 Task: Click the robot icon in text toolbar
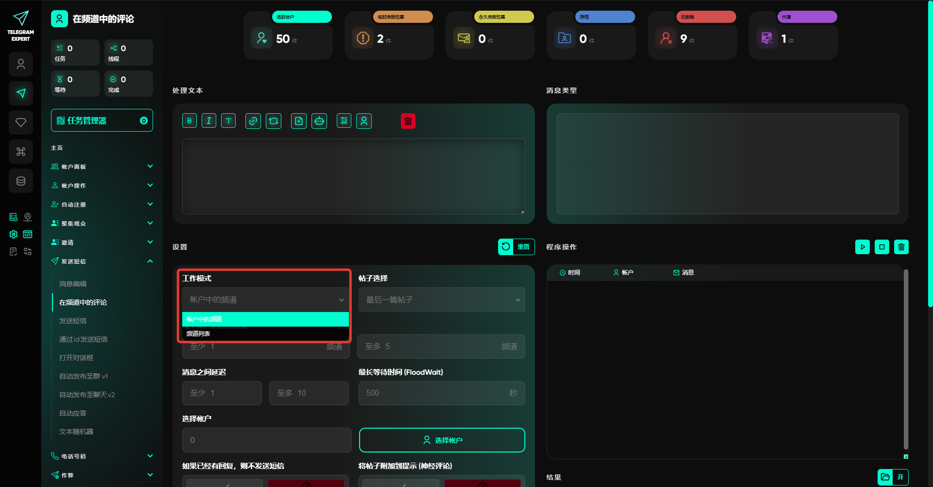point(319,121)
